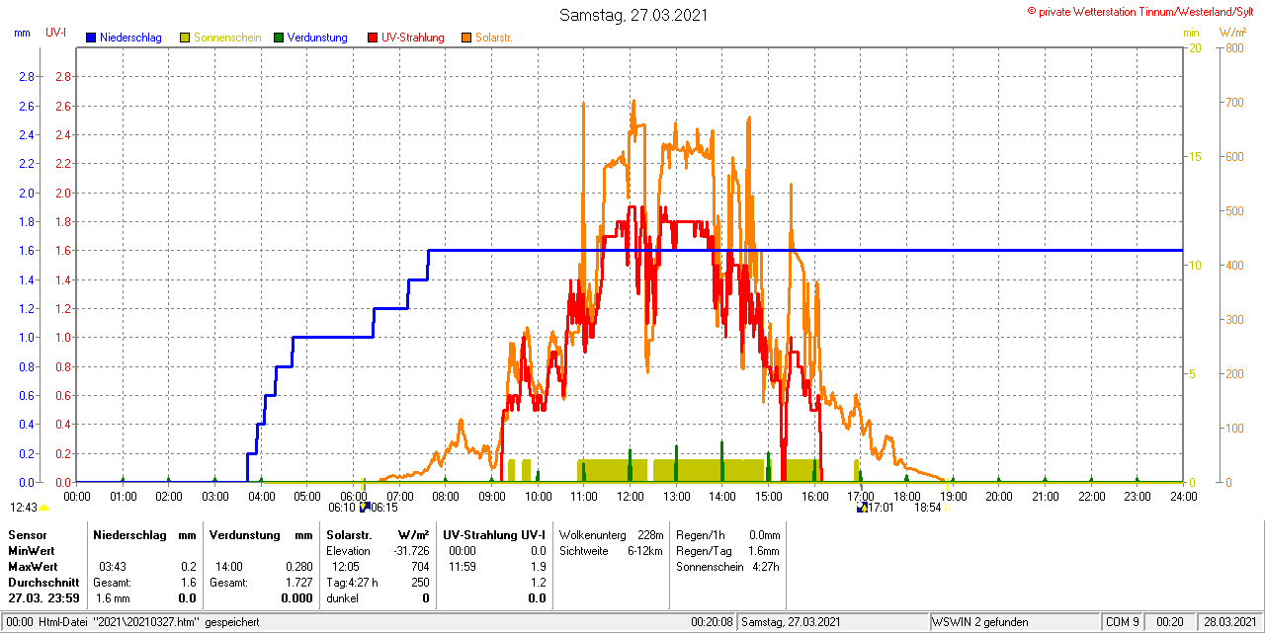Click the chart title Samstag, 27.03.2021
The height and width of the screenshot is (633, 1265).
pos(633,15)
